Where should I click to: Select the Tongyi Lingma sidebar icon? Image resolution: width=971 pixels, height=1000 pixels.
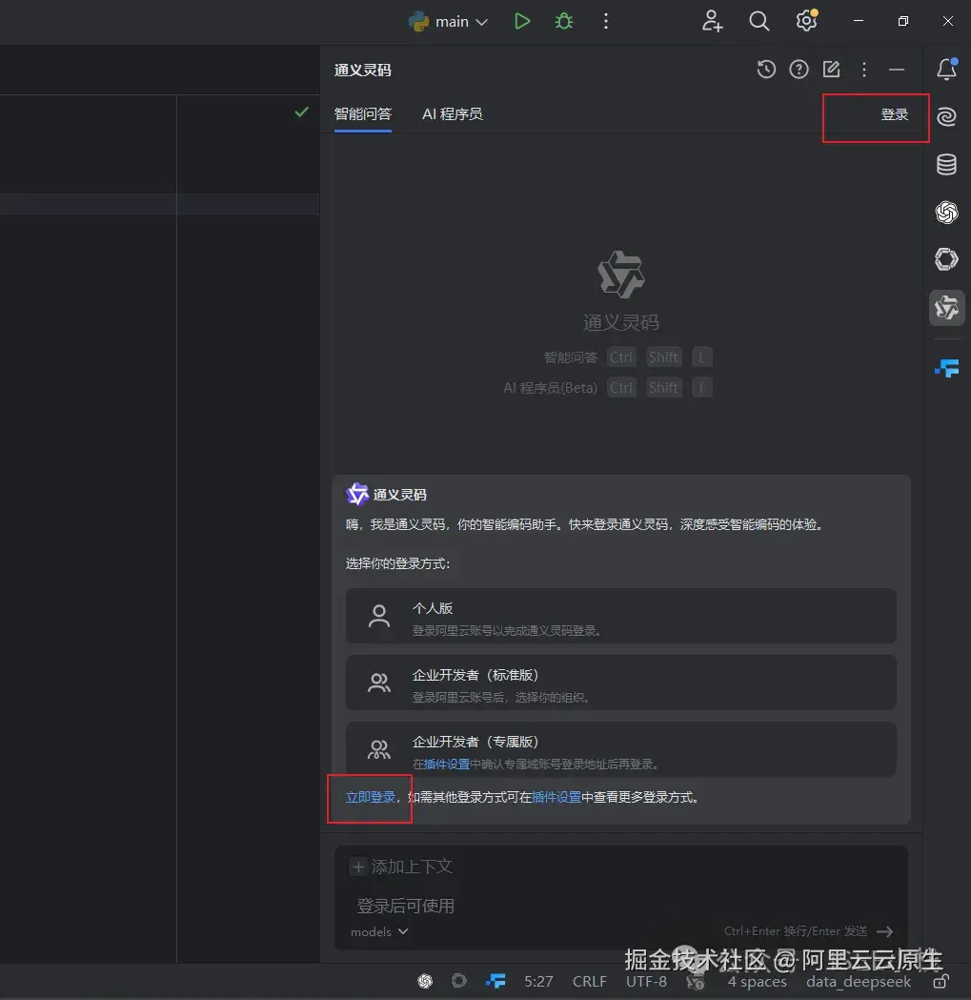[x=946, y=307]
